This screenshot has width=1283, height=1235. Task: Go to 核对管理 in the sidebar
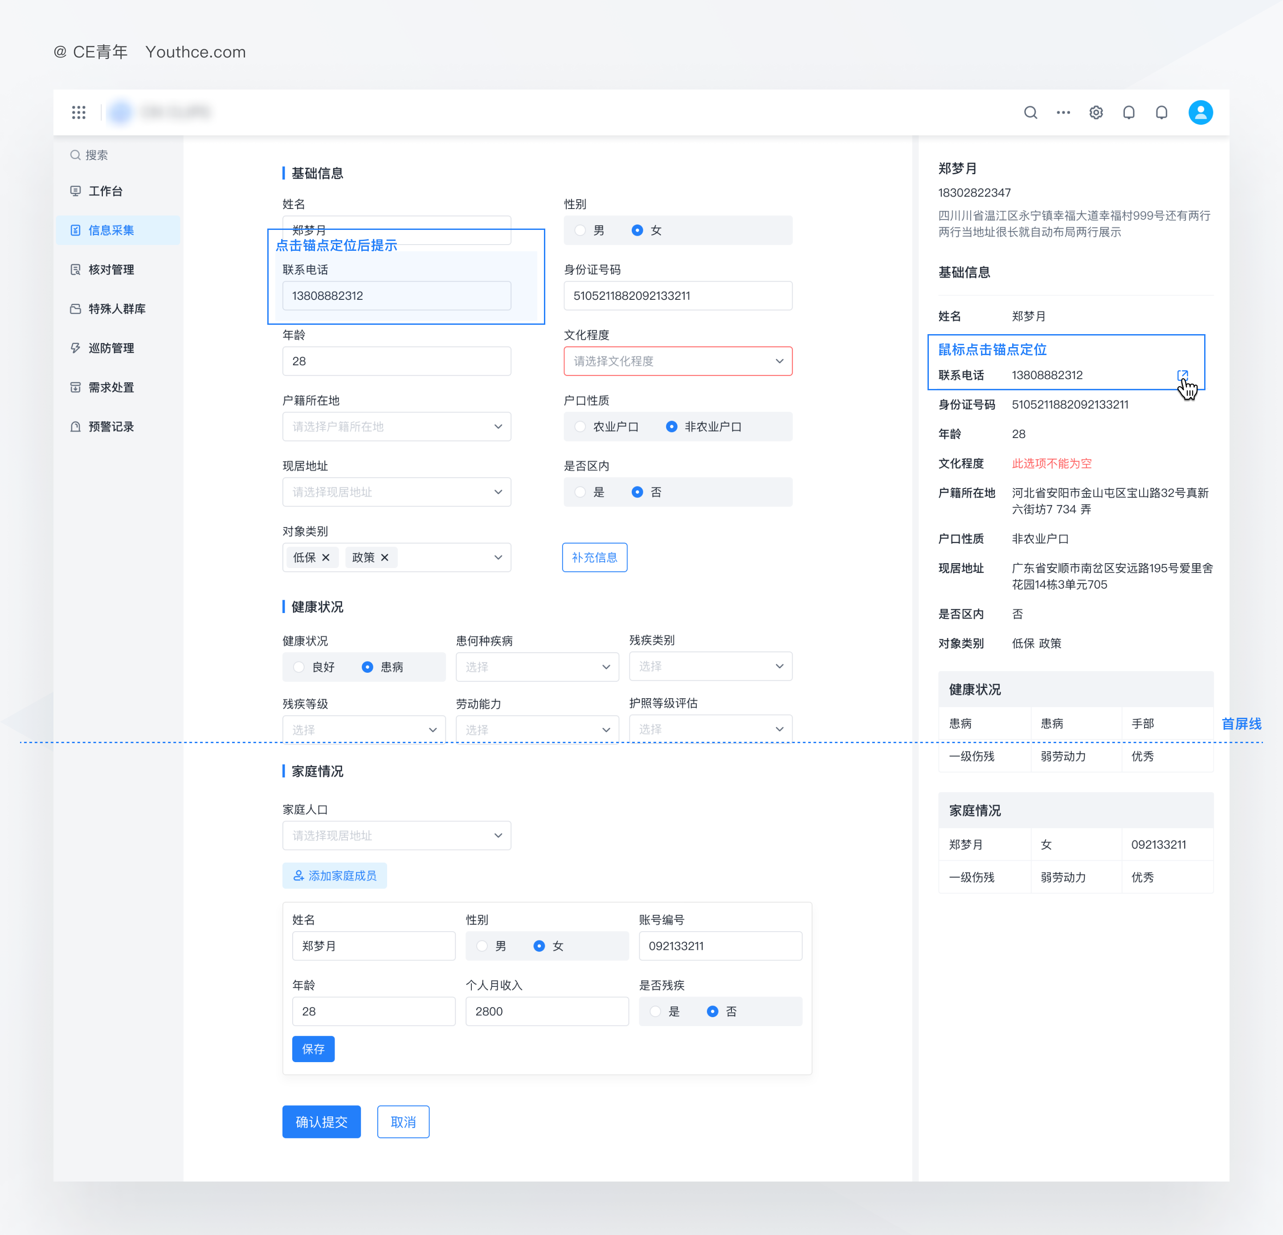tap(118, 270)
